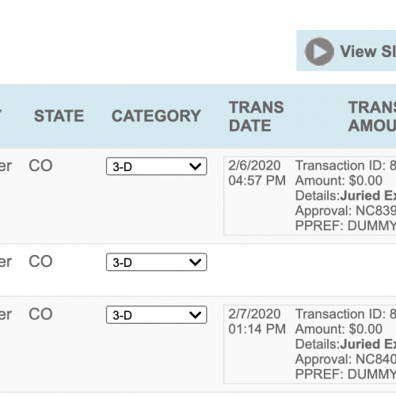
Task: Click the 2/7/2020 transaction date
Action: (254, 314)
